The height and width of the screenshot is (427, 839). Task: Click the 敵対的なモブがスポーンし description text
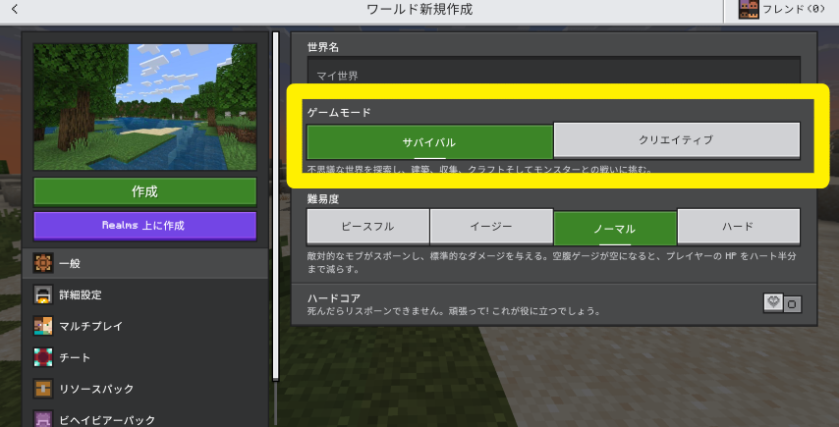click(552, 262)
